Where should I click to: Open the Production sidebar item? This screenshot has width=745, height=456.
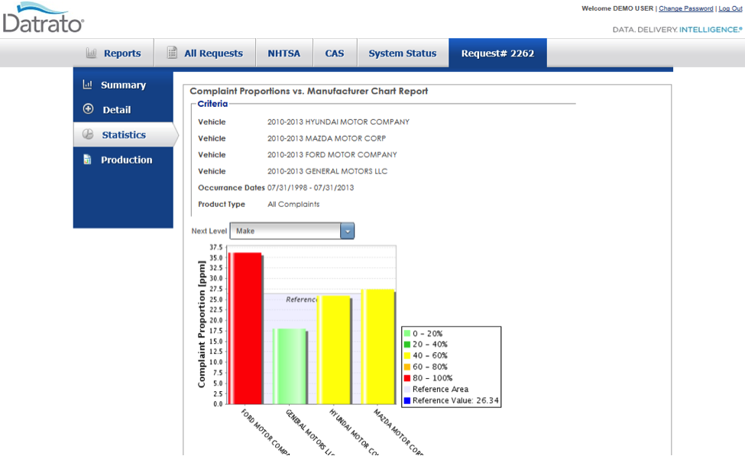pos(123,160)
